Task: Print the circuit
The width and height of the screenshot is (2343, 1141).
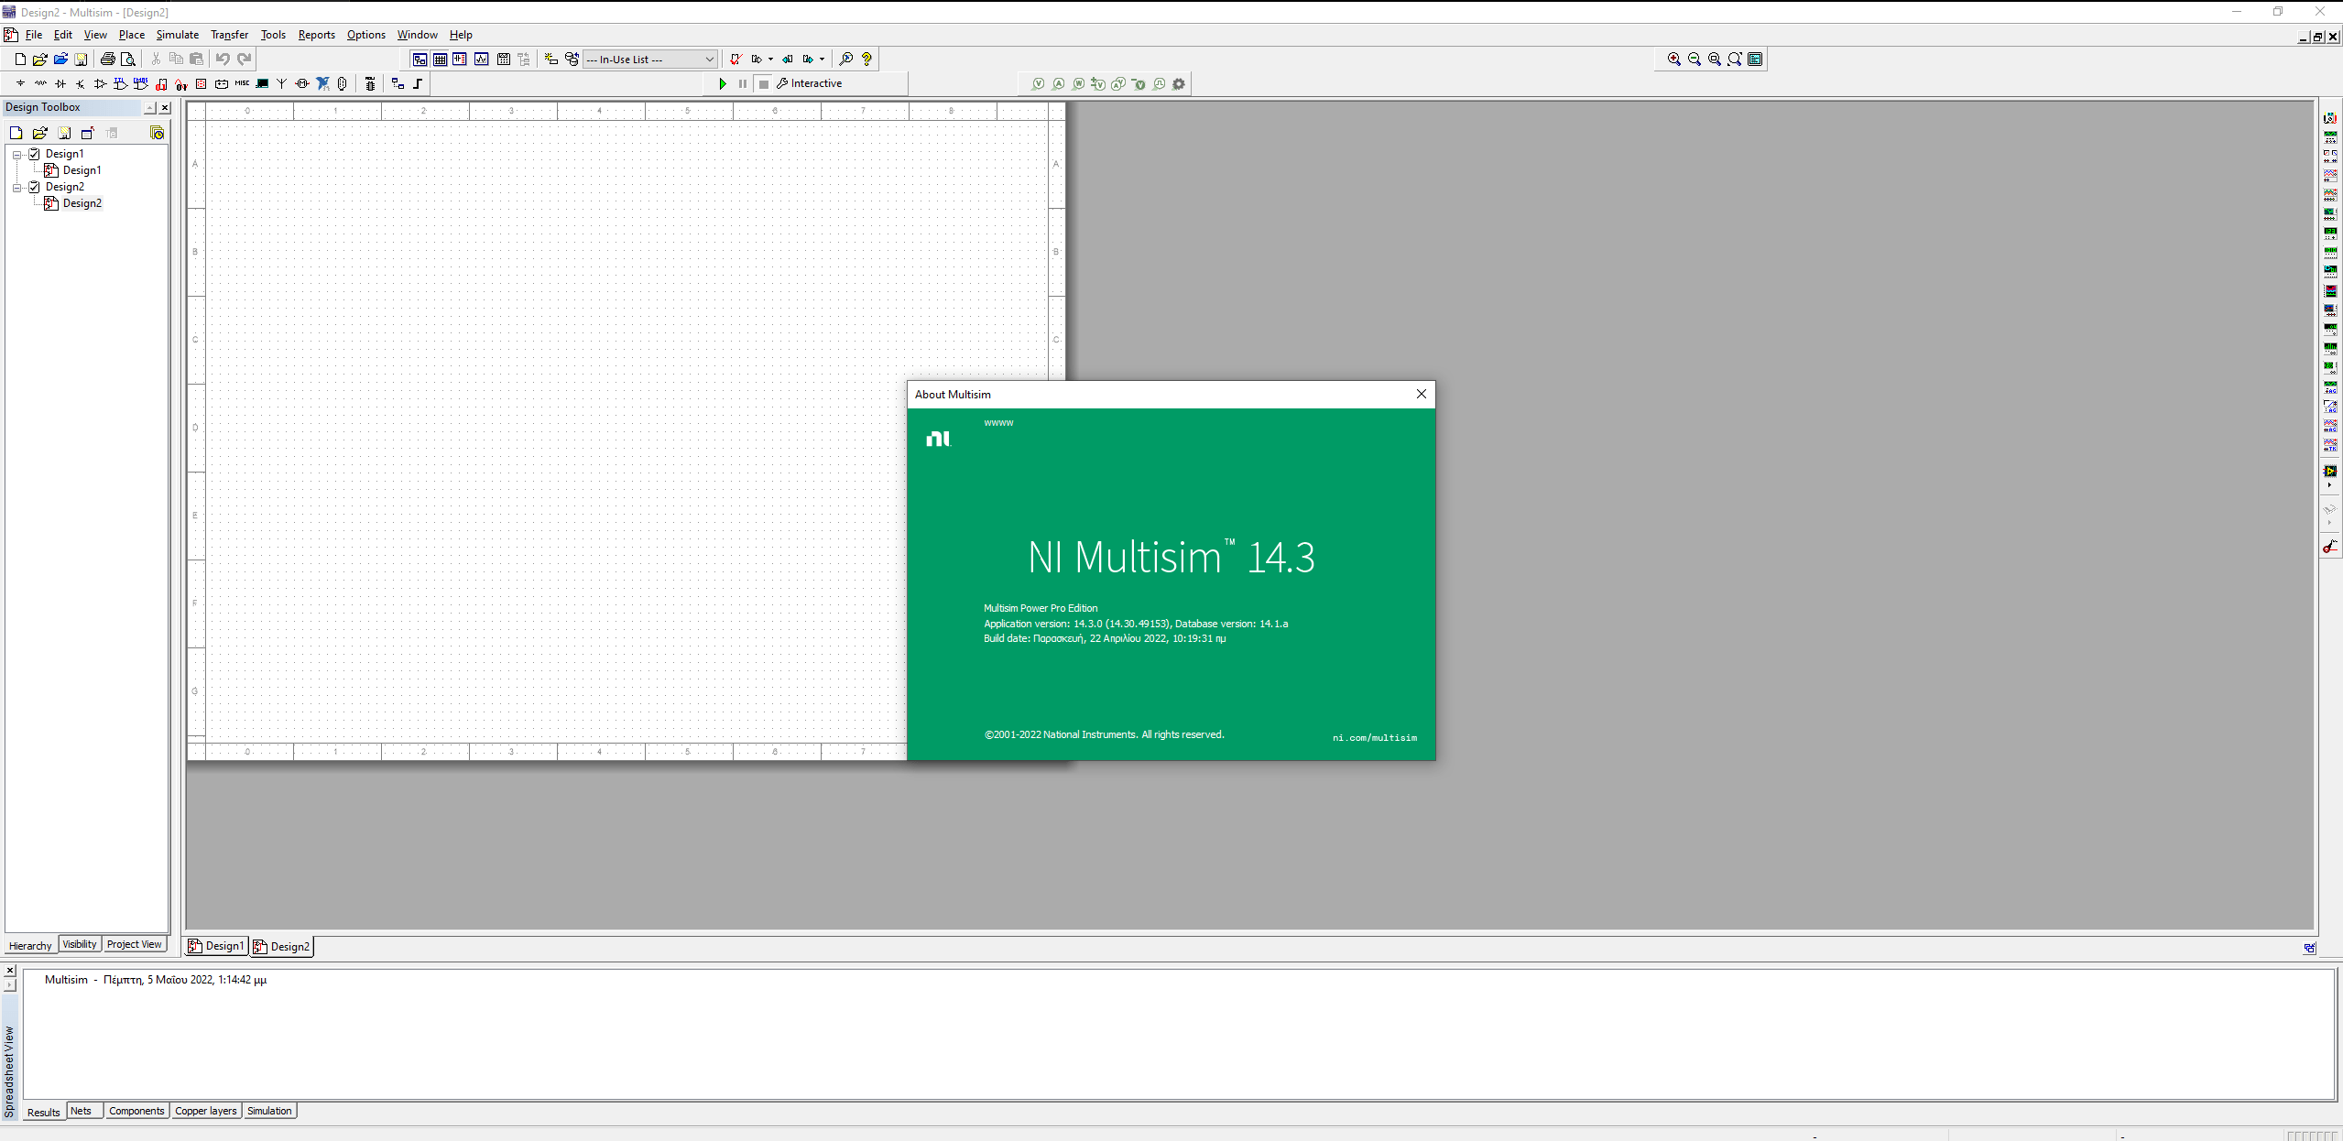Action: coord(108,59)
